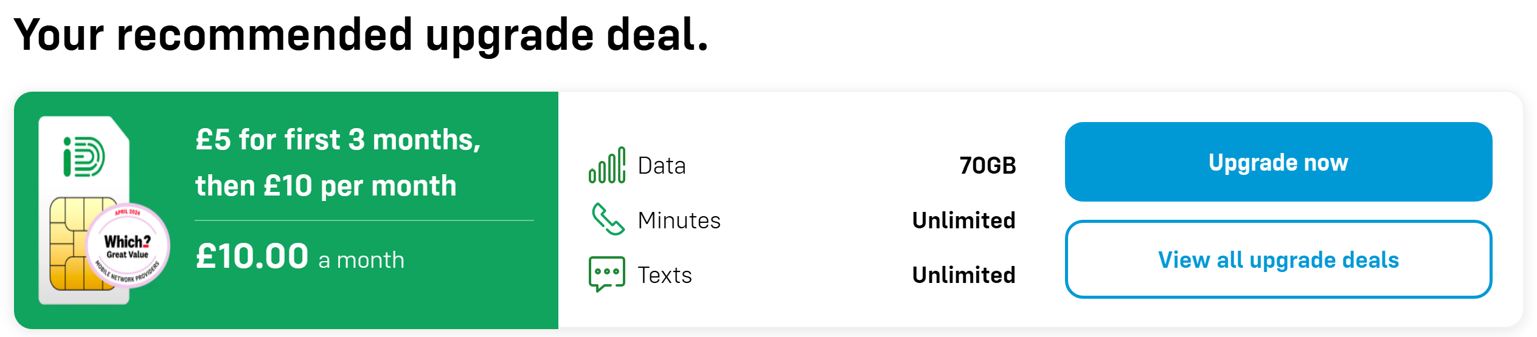Click the texts speech bubble icon
1537x337 pixels.
pos(606,274)
